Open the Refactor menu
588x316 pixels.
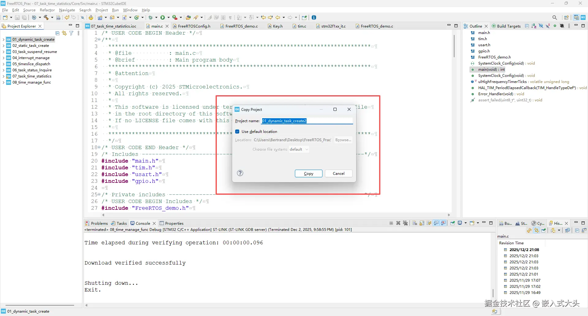pyautogui.click(x=47, y=10)
